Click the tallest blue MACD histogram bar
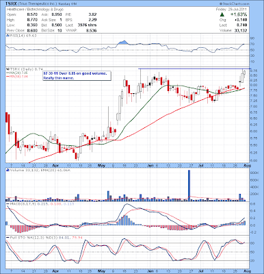This screenshot has width=264, height=274. point(124,220)
